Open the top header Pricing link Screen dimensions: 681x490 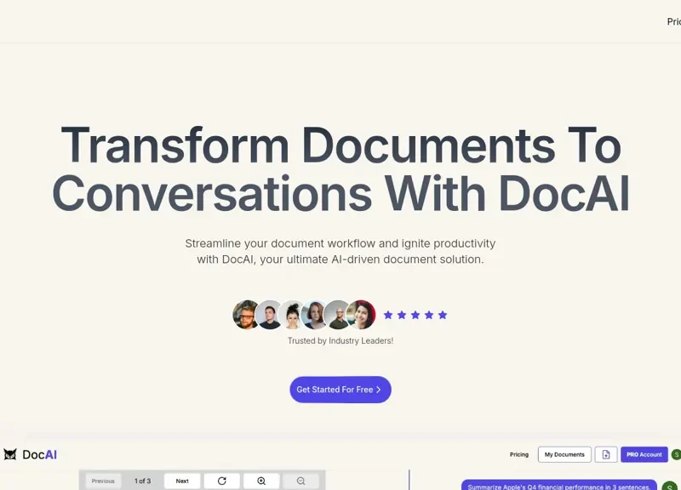click(673, 22)
